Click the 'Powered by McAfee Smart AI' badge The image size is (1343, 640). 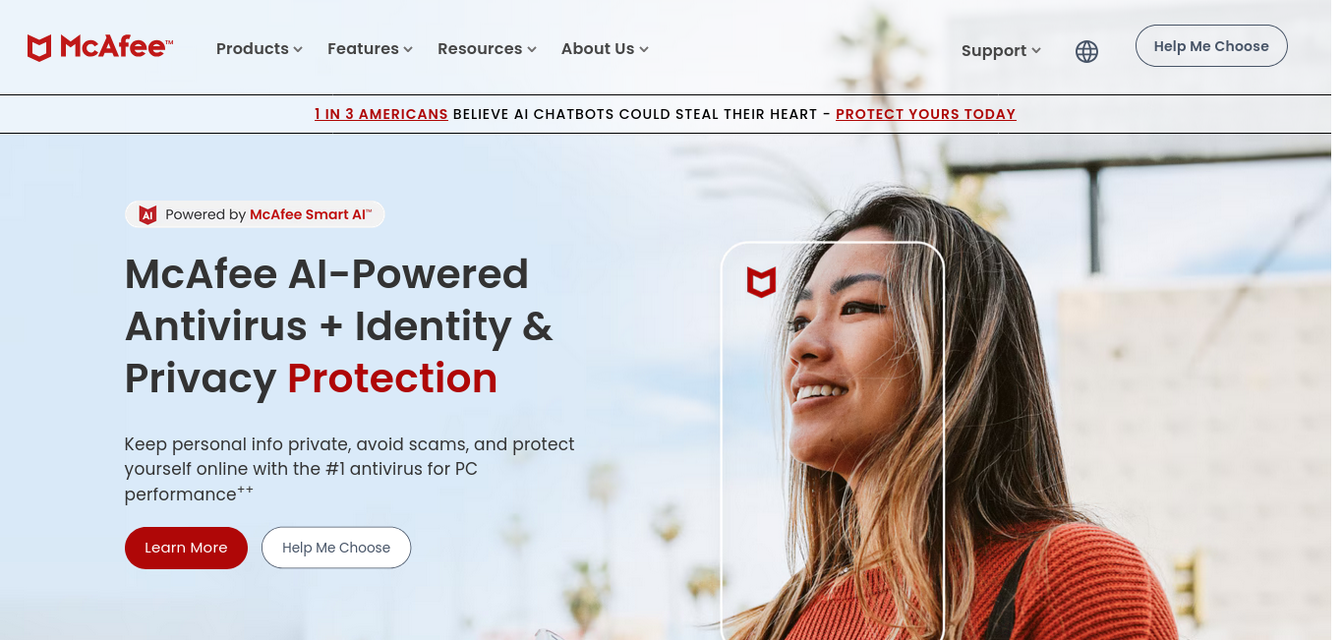click(x=255, y=214)
